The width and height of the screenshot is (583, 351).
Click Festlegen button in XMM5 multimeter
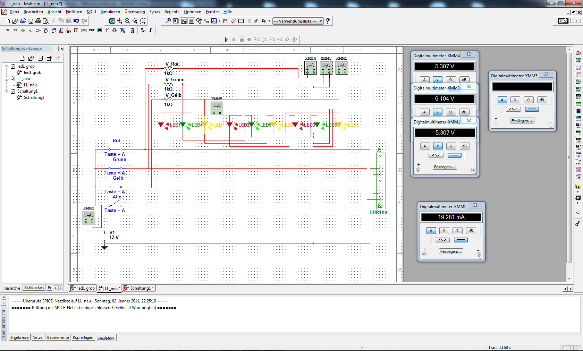tap(522, 121)
